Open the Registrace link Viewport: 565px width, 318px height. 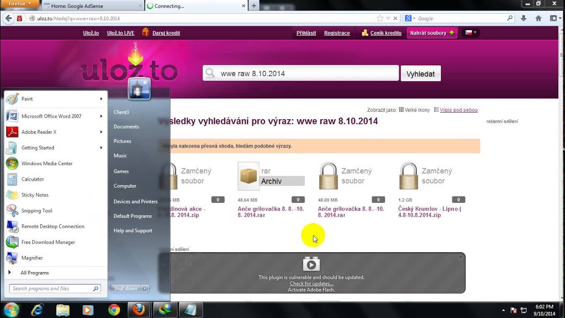coord(337,33)
